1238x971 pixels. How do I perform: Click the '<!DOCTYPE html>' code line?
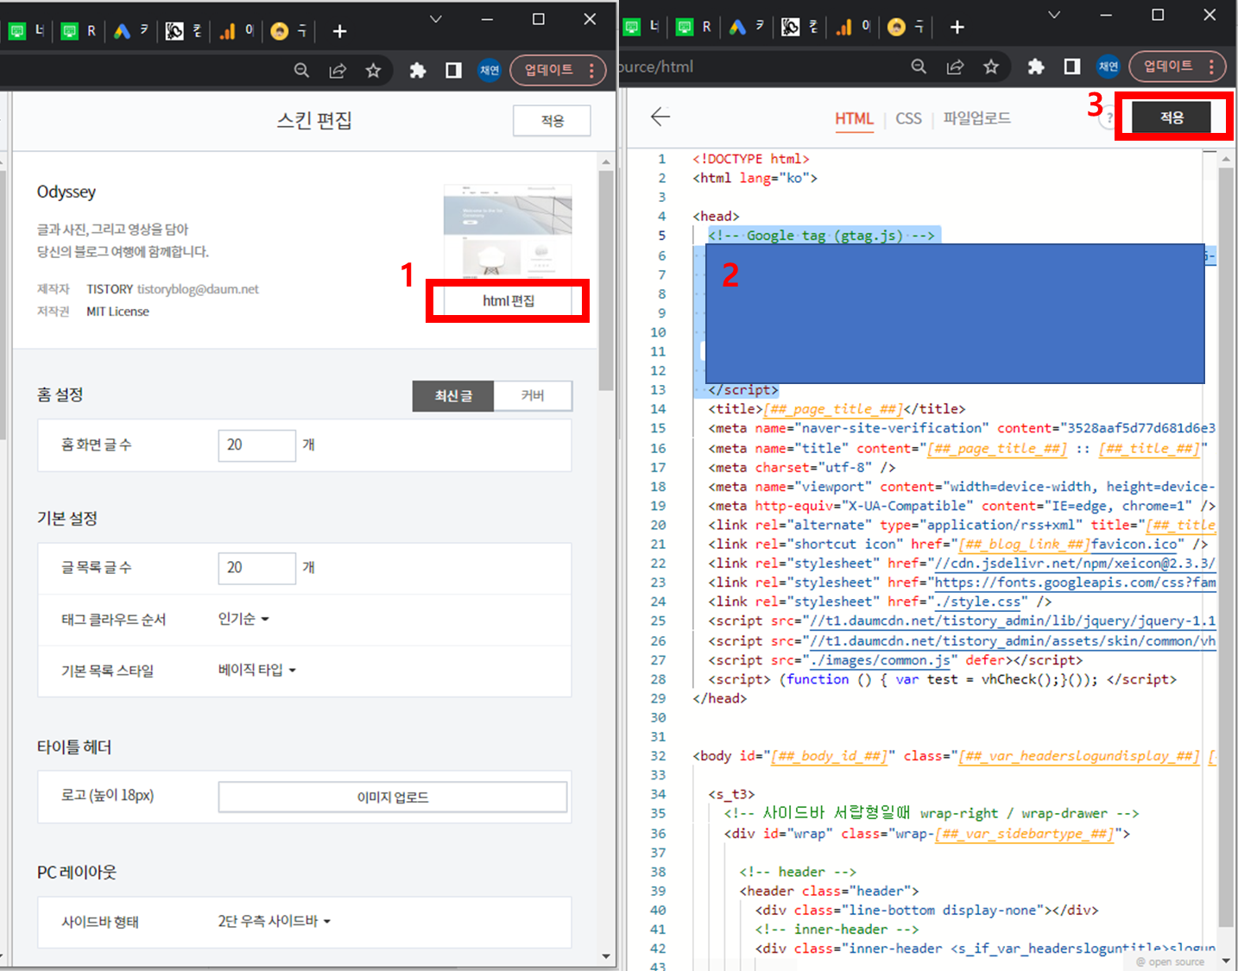751,159
